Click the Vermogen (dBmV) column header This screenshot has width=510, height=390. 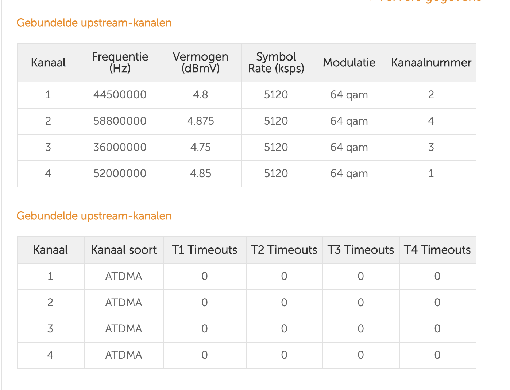pos(200,62)
